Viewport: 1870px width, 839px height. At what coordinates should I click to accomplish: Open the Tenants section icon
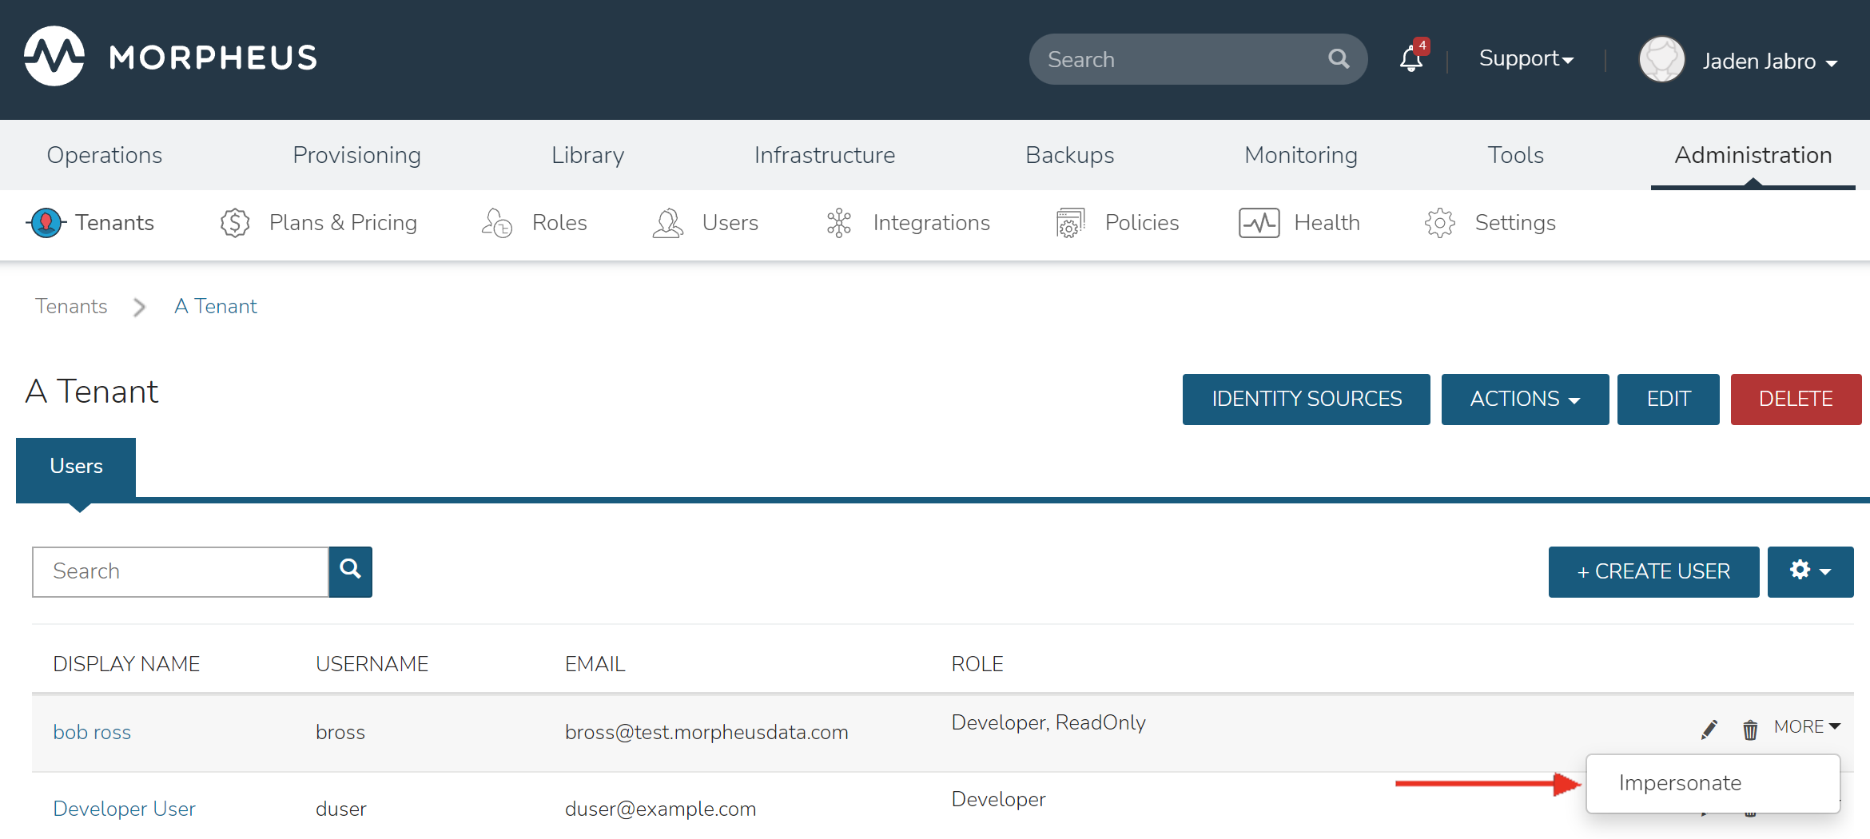[x=46, y=223]
